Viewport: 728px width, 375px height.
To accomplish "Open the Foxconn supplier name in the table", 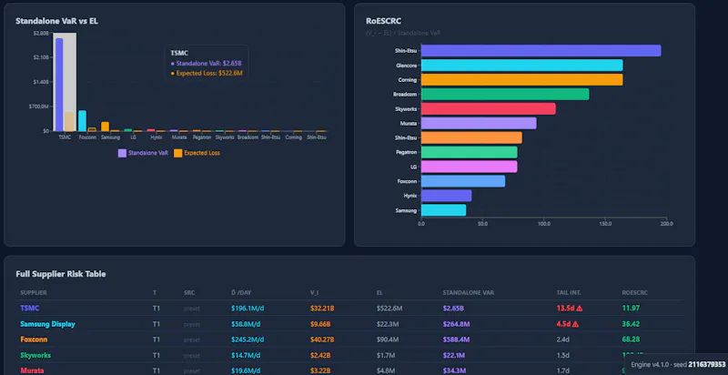I will pos(34,340).
